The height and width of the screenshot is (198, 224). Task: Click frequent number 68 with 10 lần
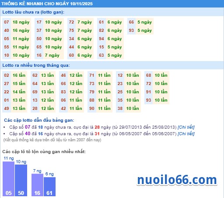coord(148,75)
